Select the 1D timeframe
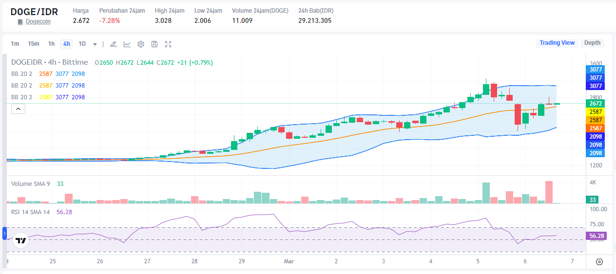Screen dimensions: 616x274 [82, 44]
